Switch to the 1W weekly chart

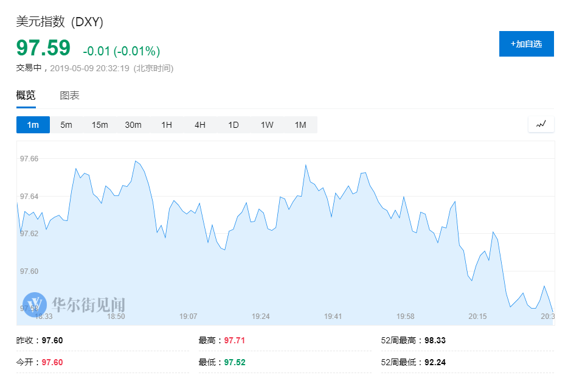pyautogui.click(x=267, y=125)
